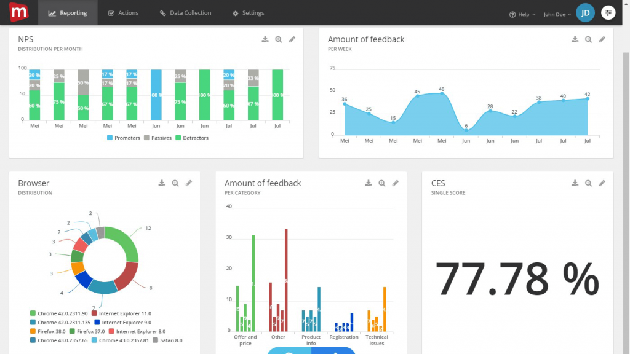Zoom into the NPS chart
The height and width of the screenshot is (354, 630).
(x=279, y=39)
